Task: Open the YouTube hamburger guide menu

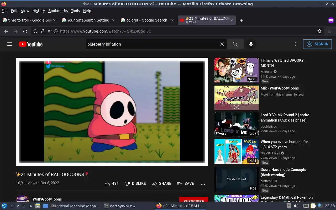Action: coord(9,44)
